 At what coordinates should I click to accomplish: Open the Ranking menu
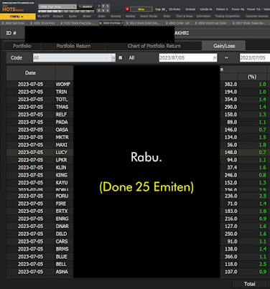(130, 16)
